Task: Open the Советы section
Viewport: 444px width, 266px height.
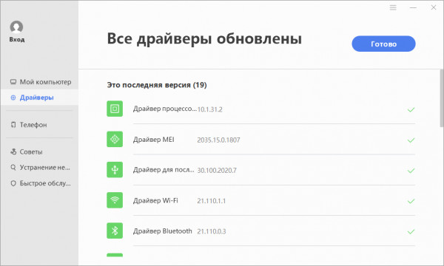Action: [x=39, y=151]
